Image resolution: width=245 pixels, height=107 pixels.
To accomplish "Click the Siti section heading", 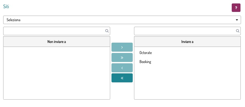I will [x=6, y=7].
